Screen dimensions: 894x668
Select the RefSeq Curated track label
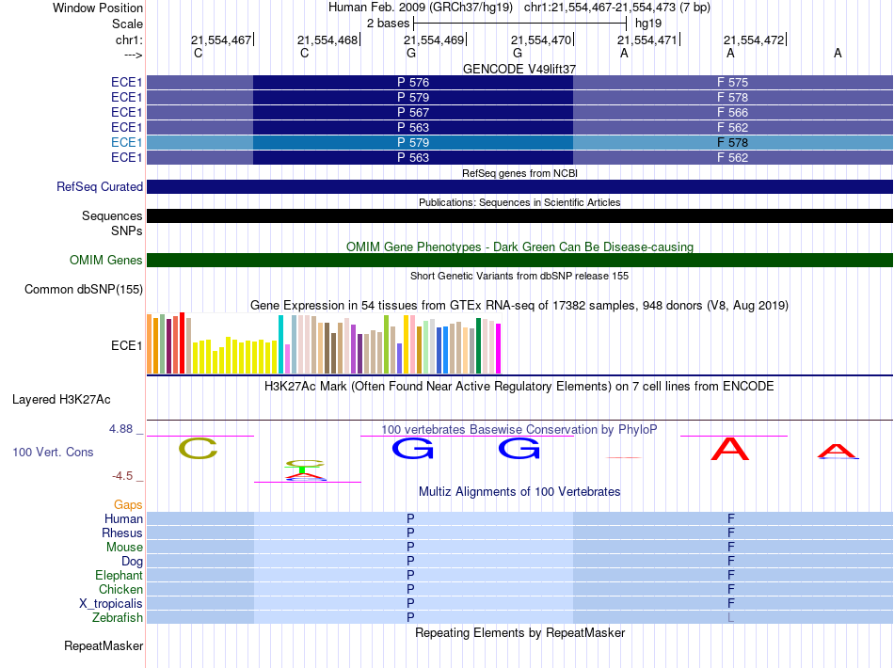[x=100, y=187]
